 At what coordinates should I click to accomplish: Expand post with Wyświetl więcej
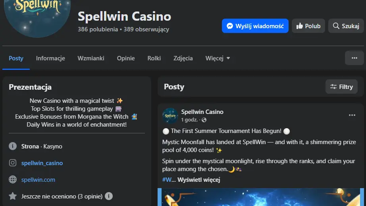[x=198, y=180]
